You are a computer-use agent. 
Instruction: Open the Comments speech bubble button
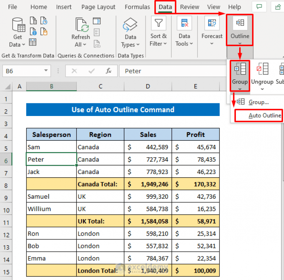click(x=259, y=7)
